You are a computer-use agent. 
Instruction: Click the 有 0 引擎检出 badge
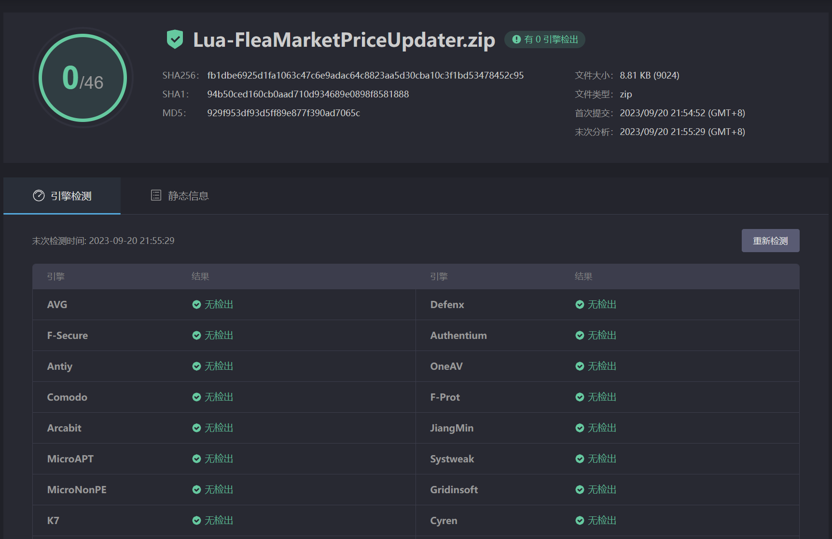545,40
